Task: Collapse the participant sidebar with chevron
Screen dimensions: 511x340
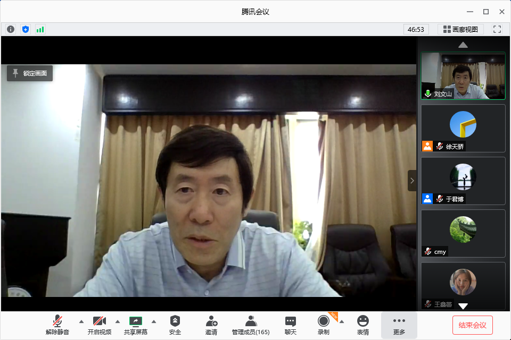Action: [x=412, y=181]
